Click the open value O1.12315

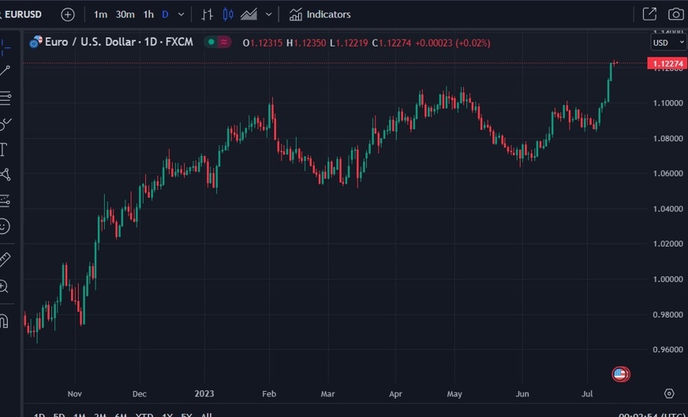point(262,43)
